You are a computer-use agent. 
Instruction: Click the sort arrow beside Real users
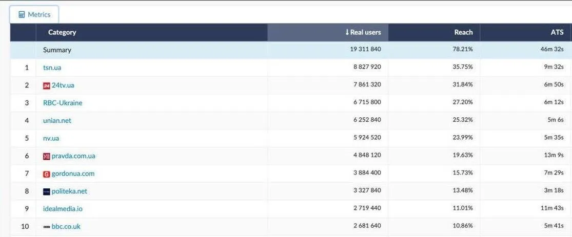tap(347, 32)
